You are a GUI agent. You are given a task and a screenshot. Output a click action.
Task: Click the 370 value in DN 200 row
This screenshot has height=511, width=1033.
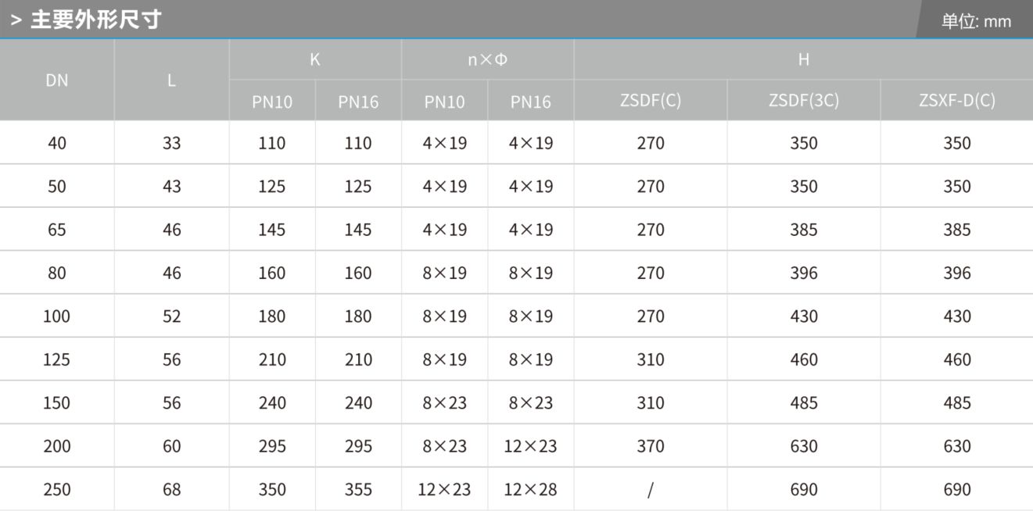pyautogui.click(x=651, y=446)
